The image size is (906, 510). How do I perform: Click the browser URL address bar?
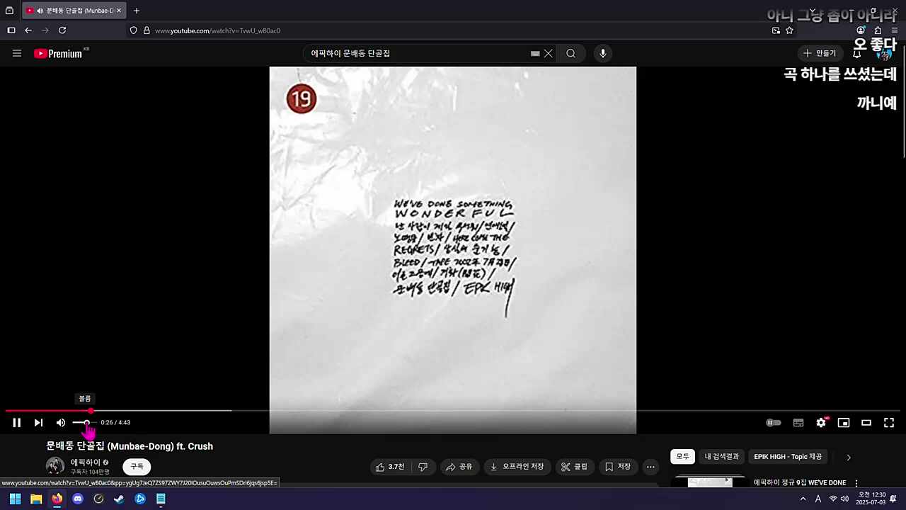[x=453, y=30]
